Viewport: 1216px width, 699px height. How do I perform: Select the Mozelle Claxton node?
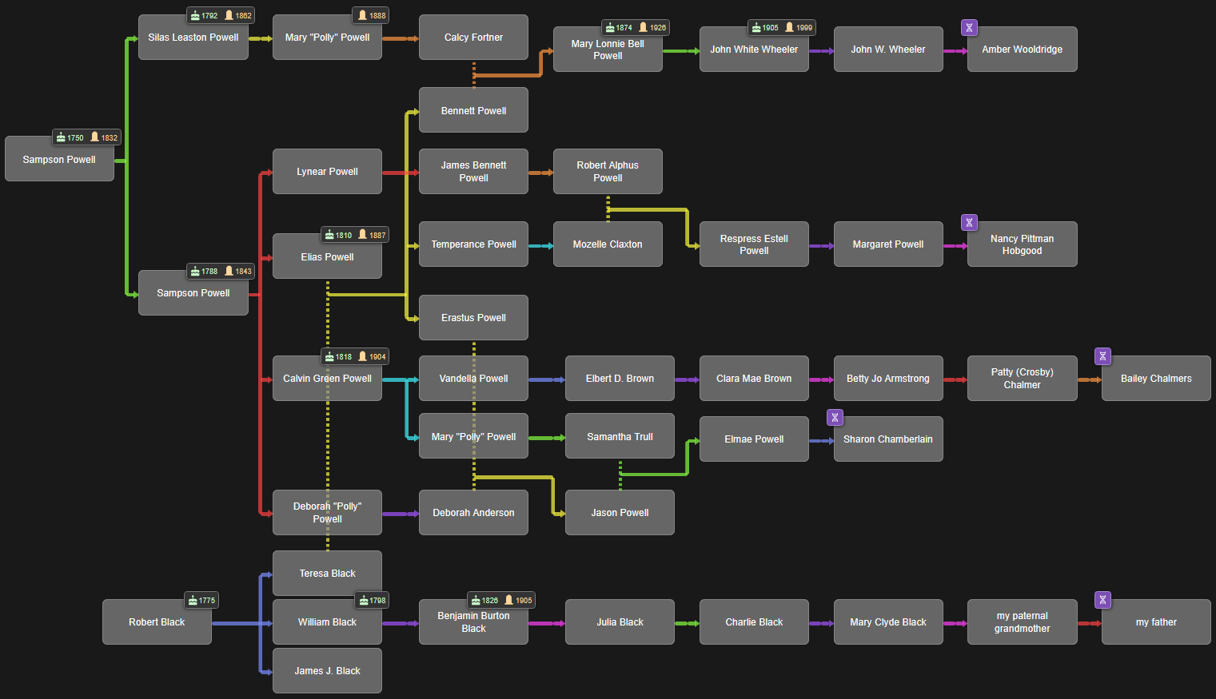(607, 244)
